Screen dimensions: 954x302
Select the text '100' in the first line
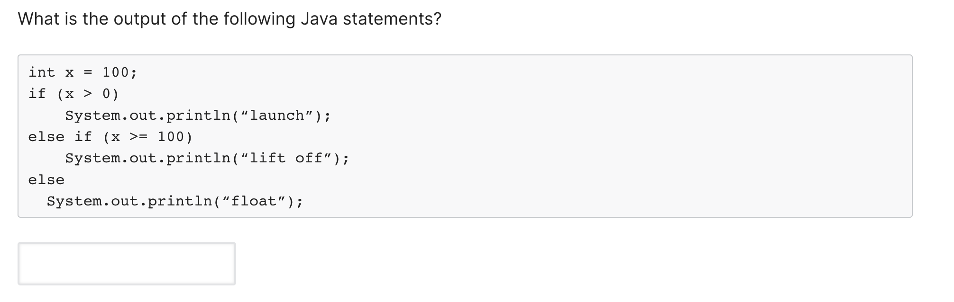[116, 72]
